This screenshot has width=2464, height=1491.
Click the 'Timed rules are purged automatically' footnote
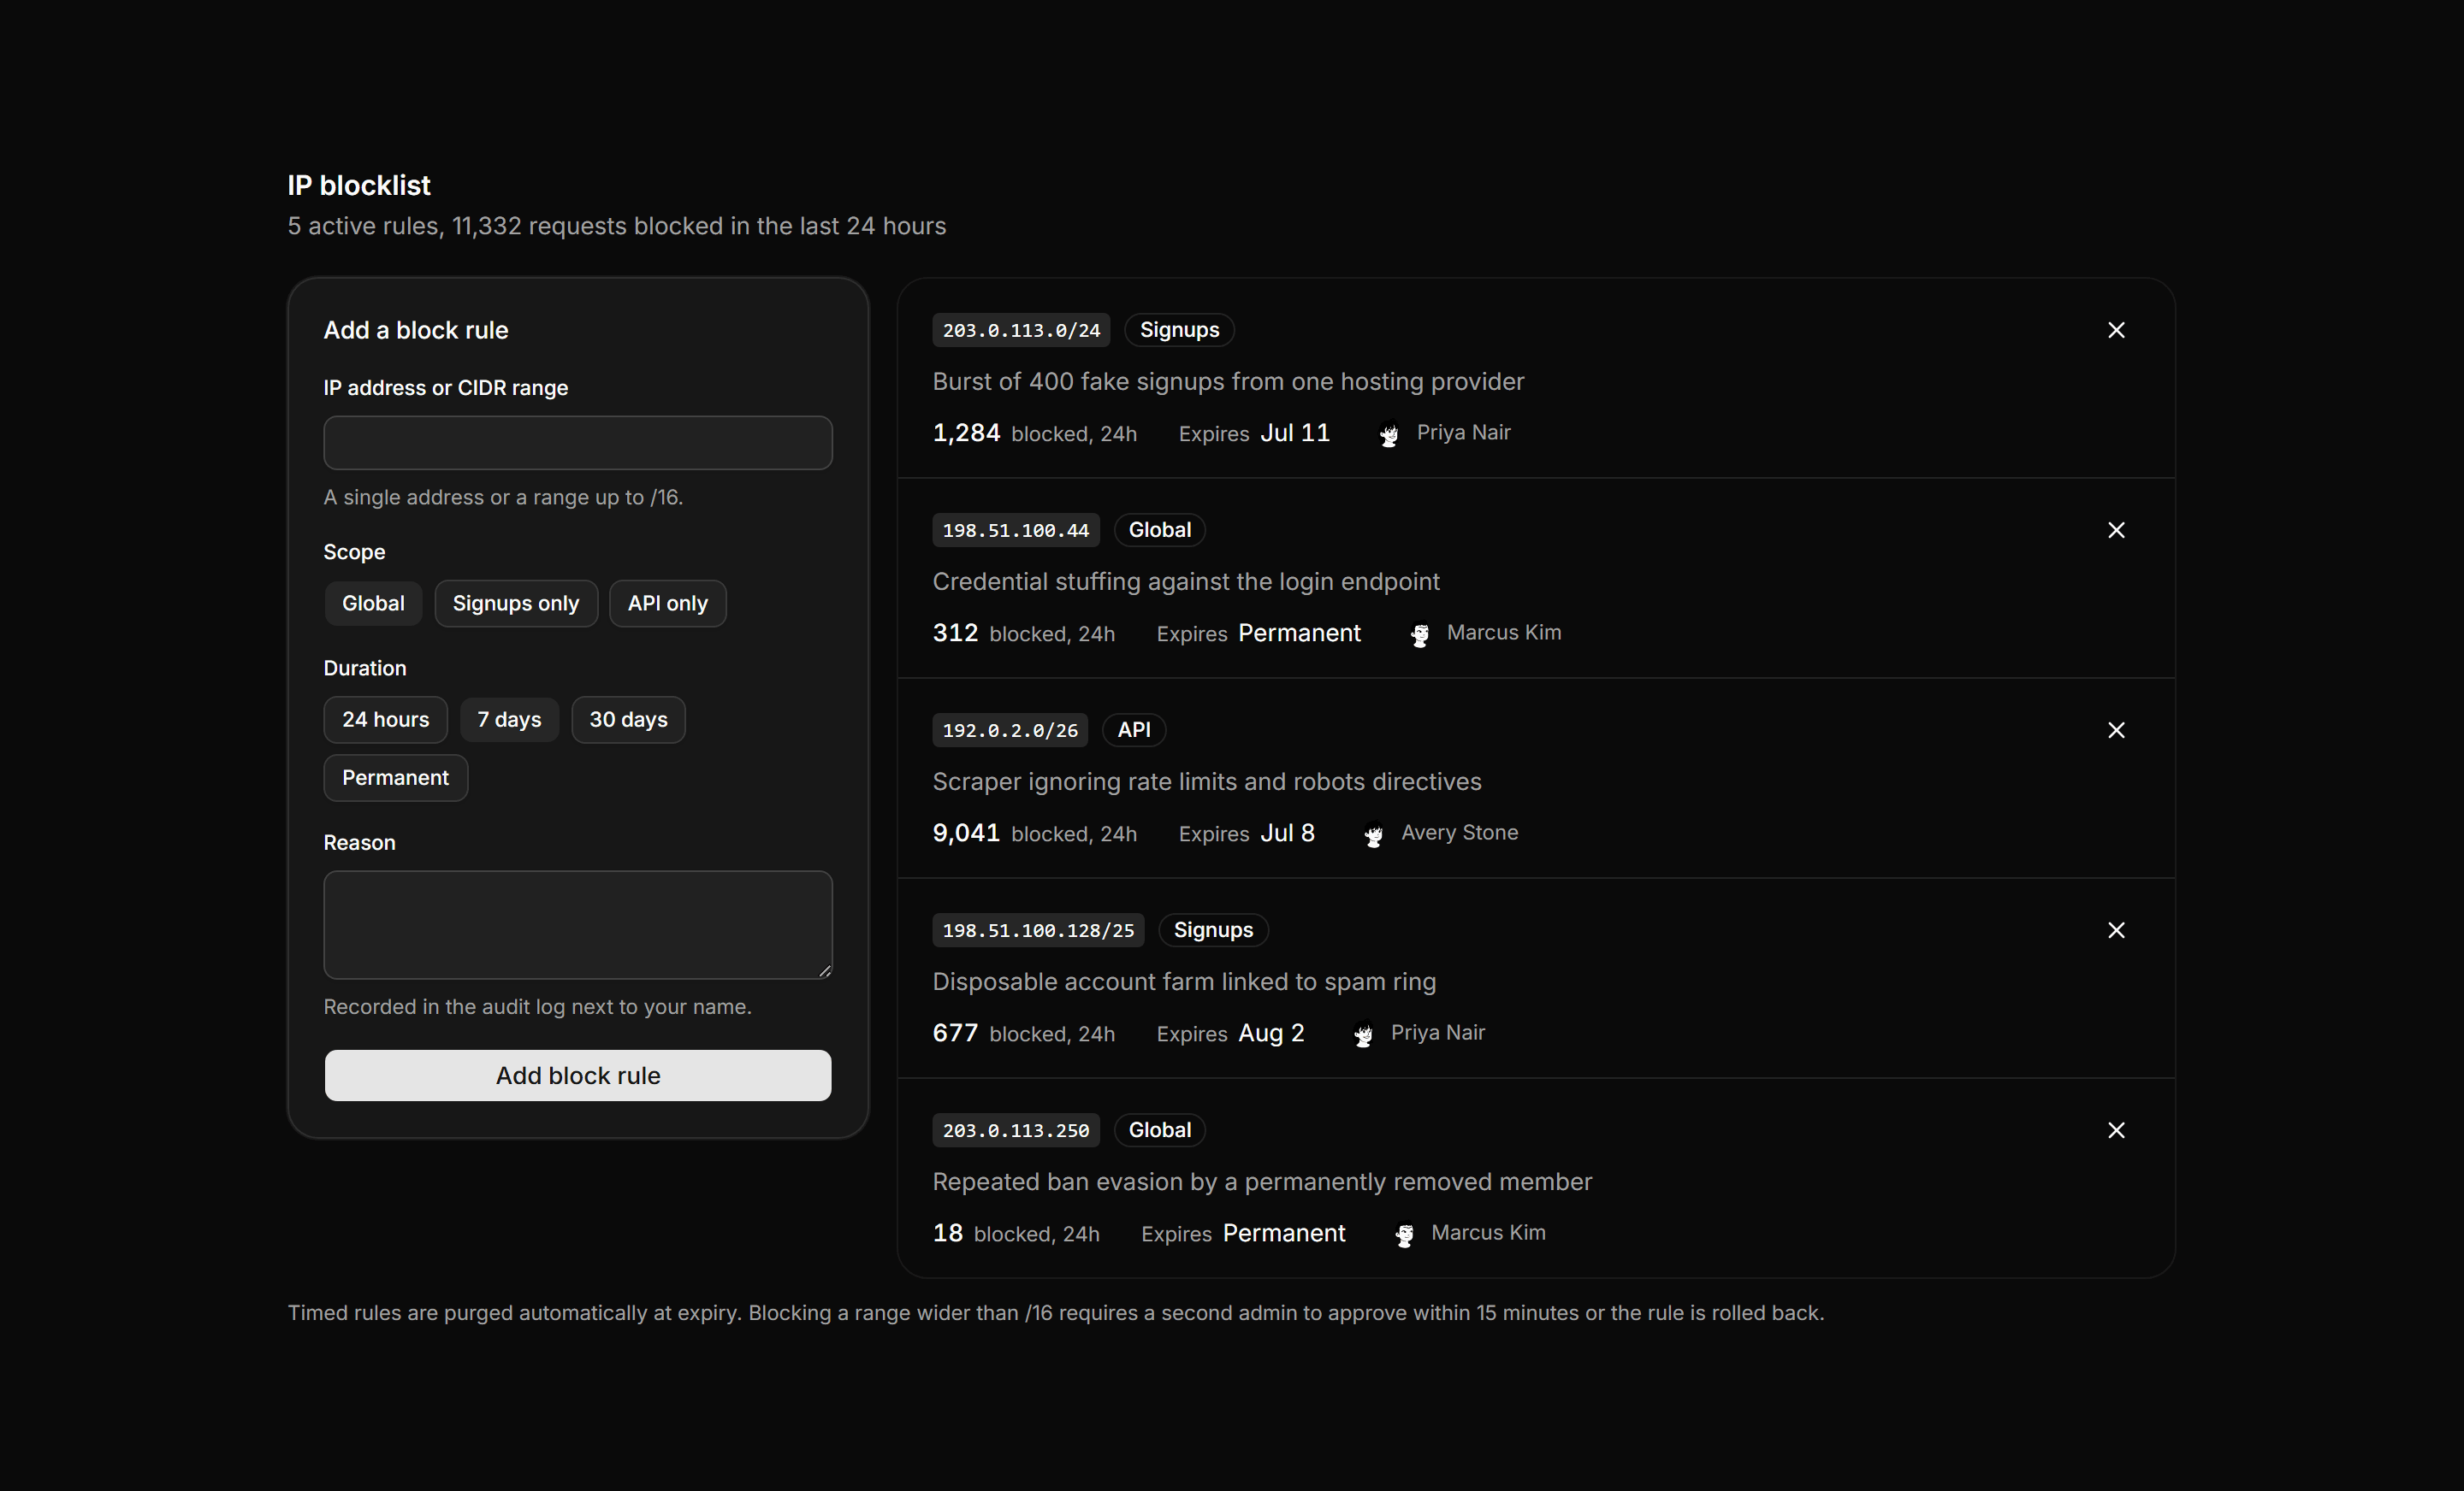coord(1056,1312)
